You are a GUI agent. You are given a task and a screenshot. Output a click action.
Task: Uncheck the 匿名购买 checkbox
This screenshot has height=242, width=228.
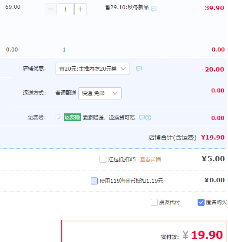201,202
